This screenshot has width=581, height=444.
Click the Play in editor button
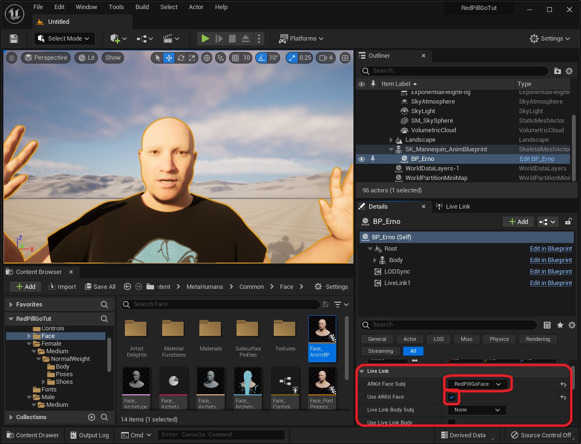coord(205,39)
